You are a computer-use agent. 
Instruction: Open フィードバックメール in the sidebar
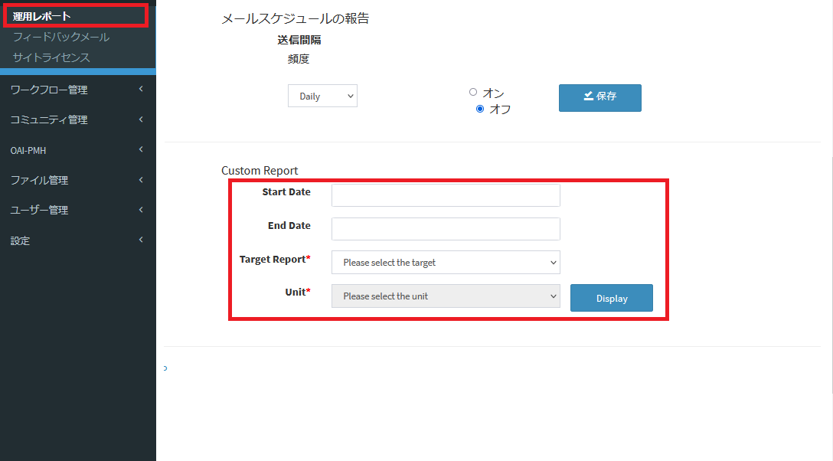click(x=61, y=37)
